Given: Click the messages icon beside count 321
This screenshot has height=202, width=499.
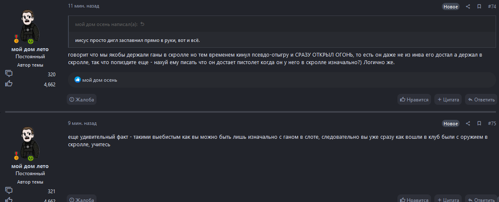Looking at the screenshot, I should (9, 191).
